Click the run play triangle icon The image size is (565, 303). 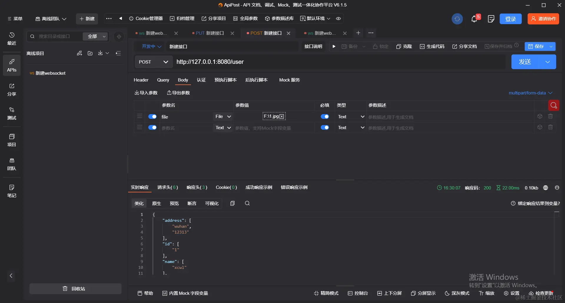coord(334,46)
